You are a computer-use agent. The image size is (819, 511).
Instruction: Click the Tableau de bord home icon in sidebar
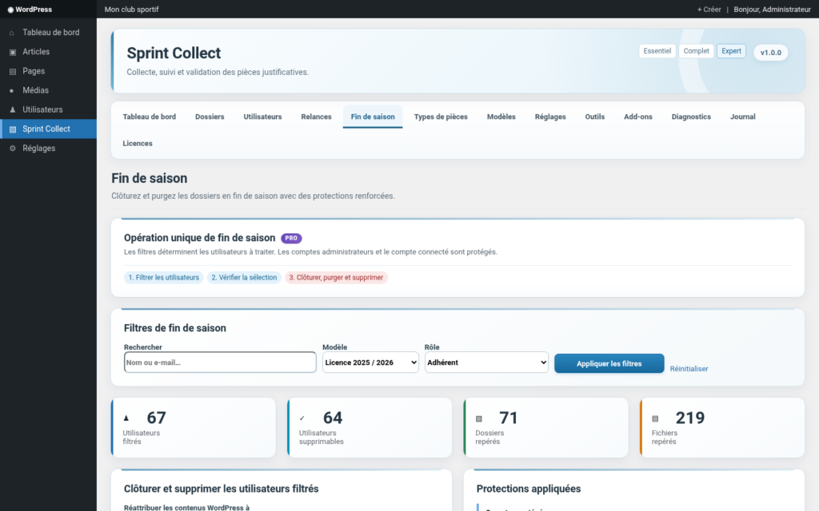click(x=12, y=33)
